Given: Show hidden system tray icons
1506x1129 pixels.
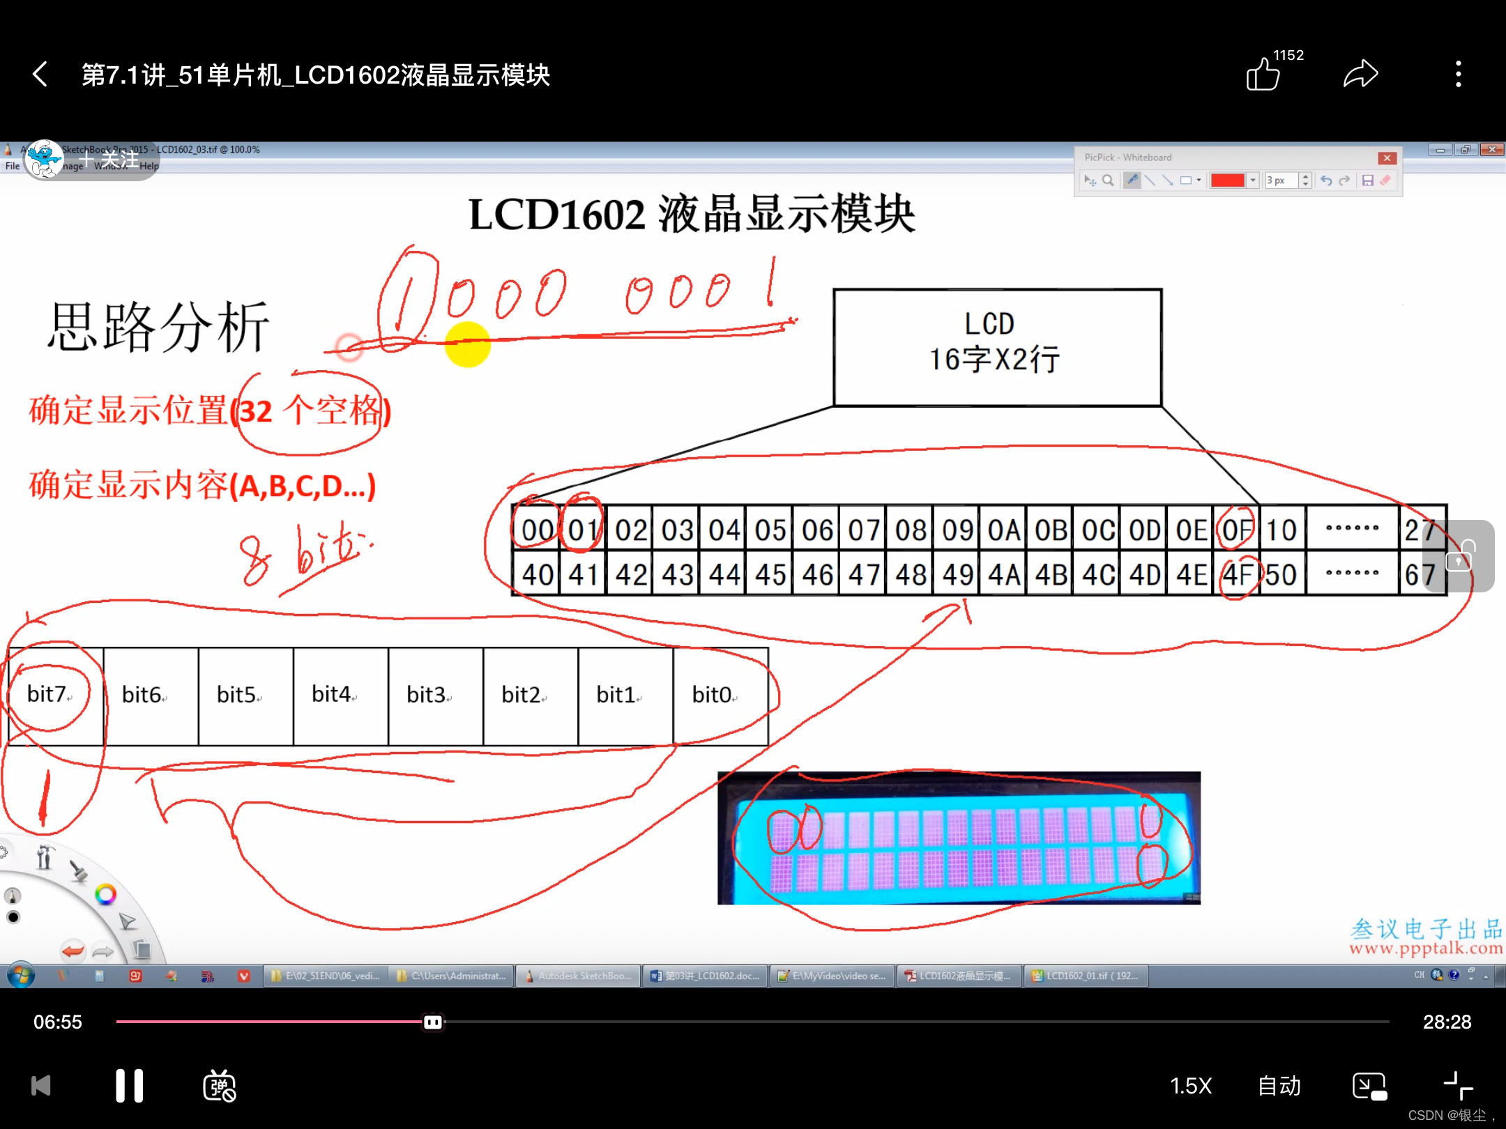Looking at the screenshot, I should click(1485, 976).
